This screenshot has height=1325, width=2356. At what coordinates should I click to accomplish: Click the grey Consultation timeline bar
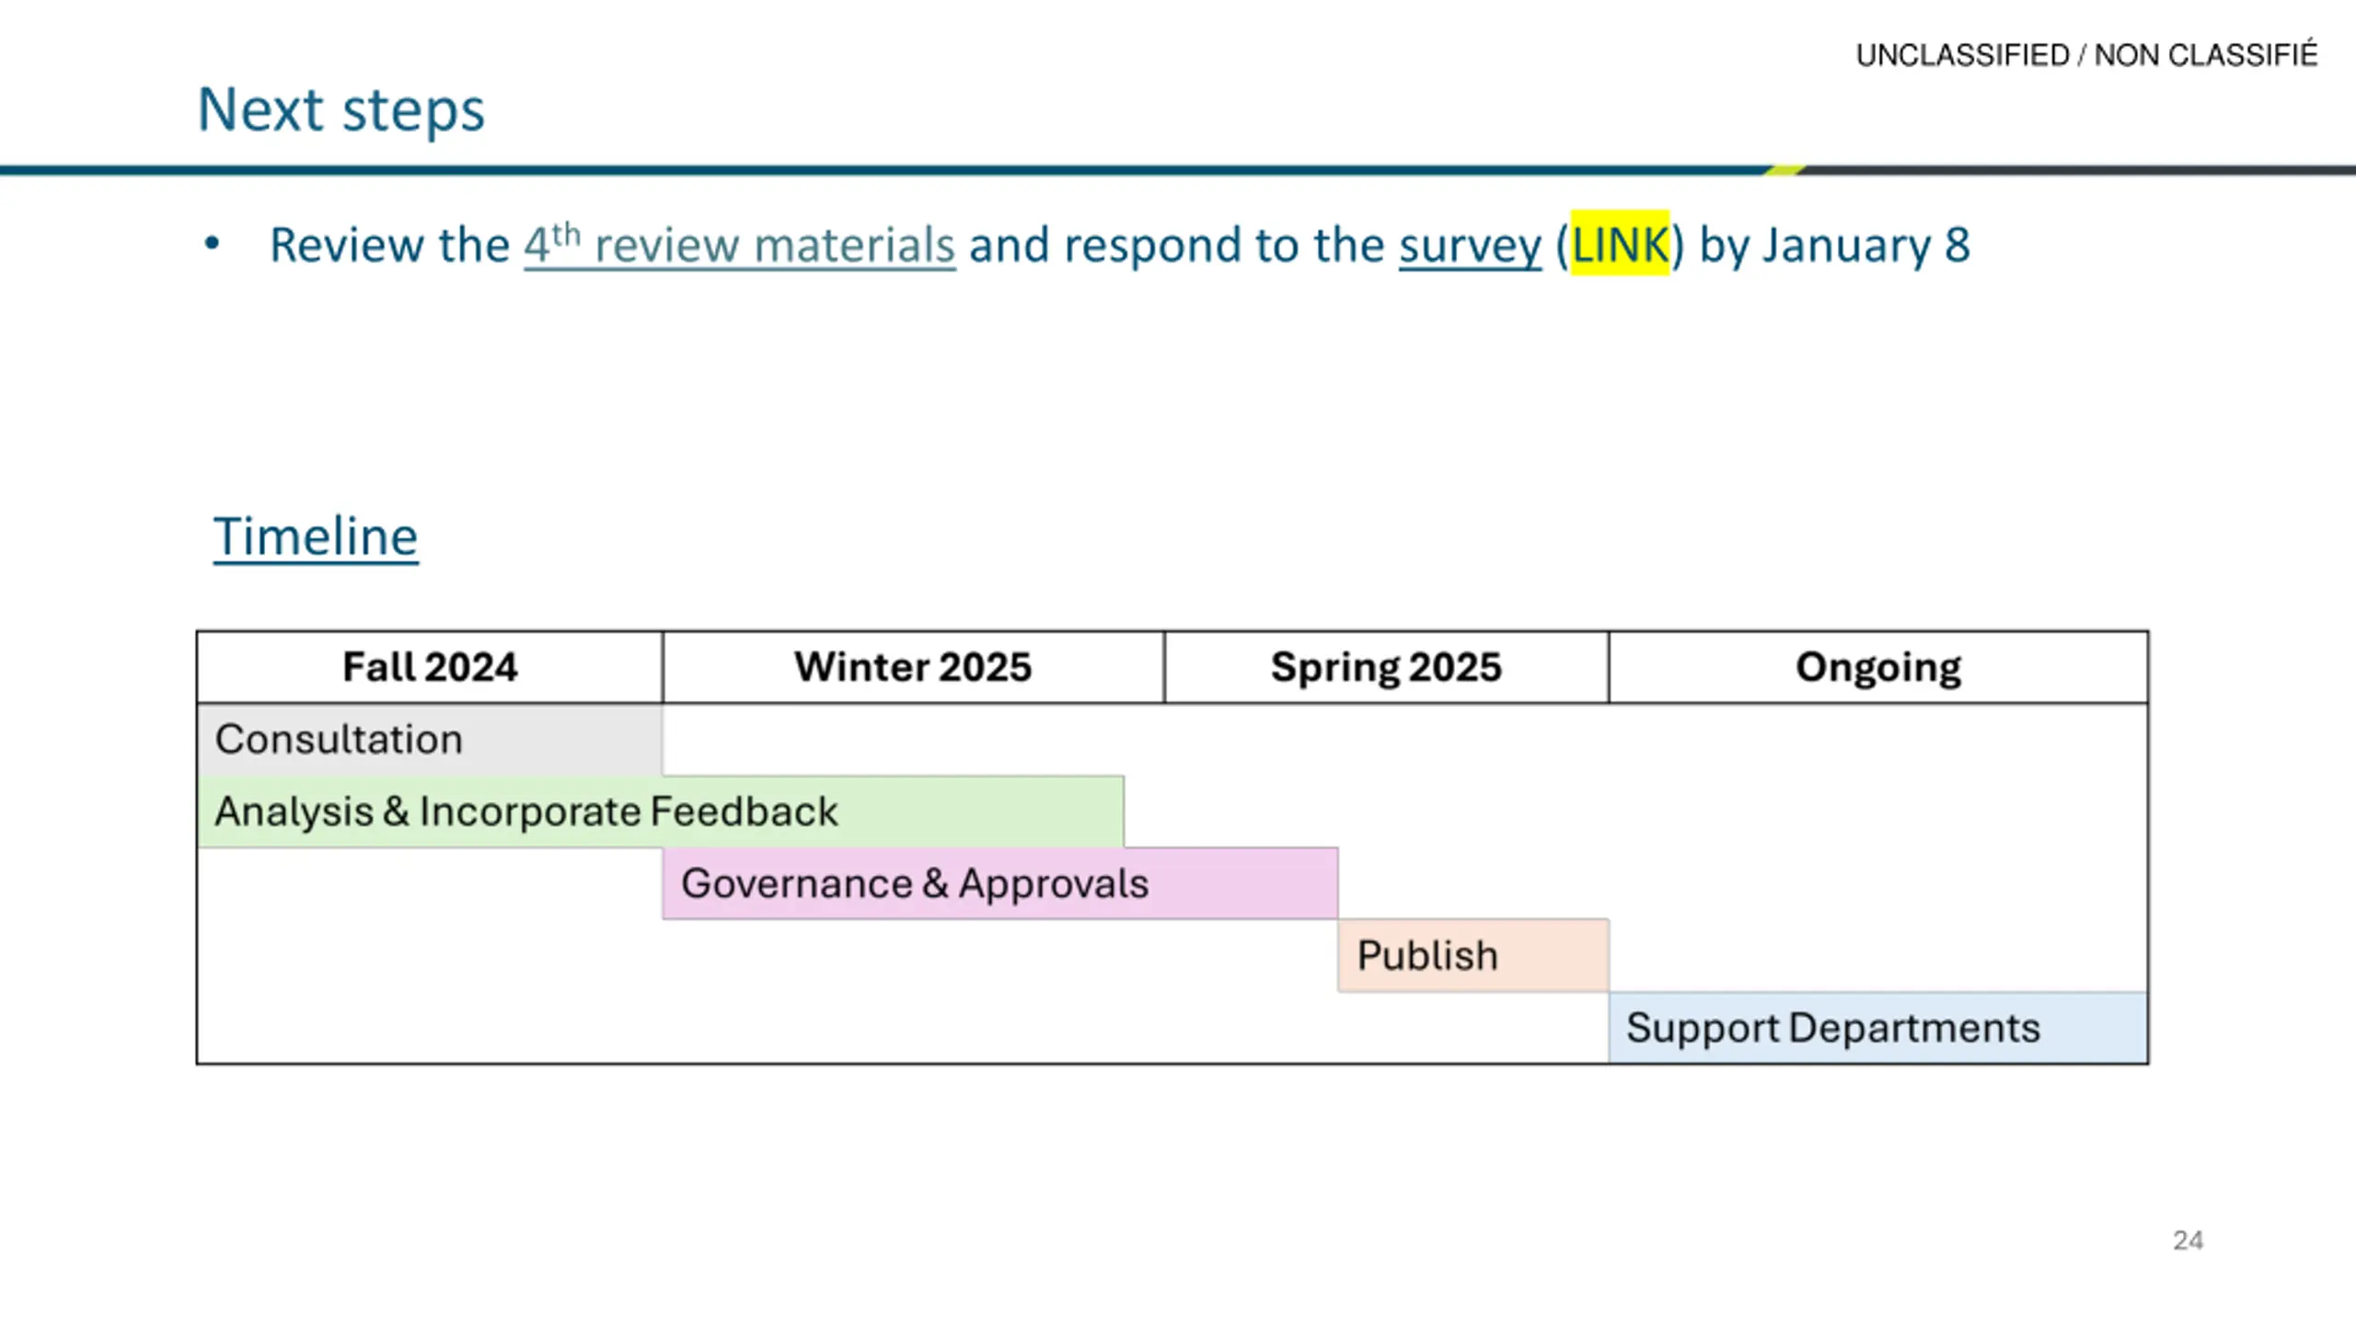click(x=430, y=740)
